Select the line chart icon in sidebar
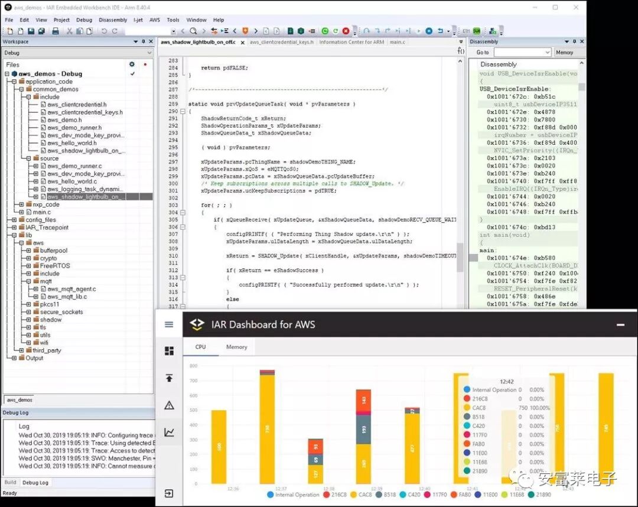 (x=169, y=433)
